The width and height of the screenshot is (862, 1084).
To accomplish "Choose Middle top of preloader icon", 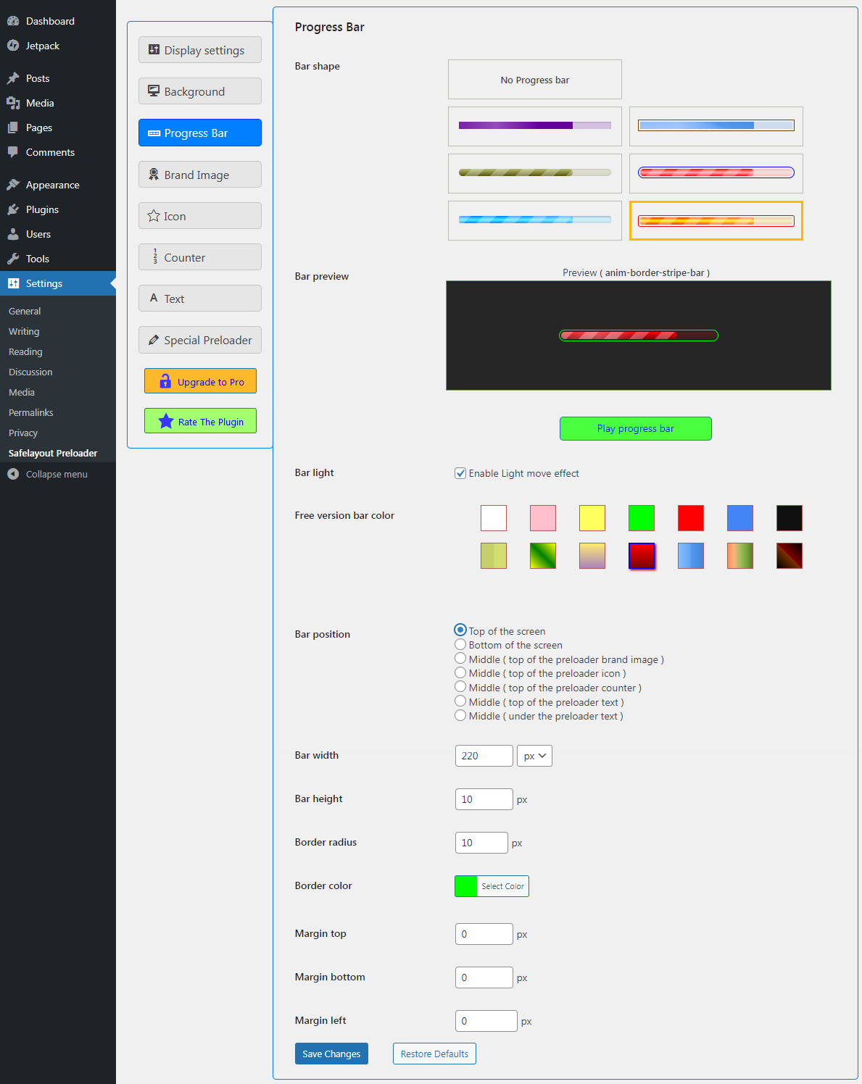I will (x=460, y=672).
